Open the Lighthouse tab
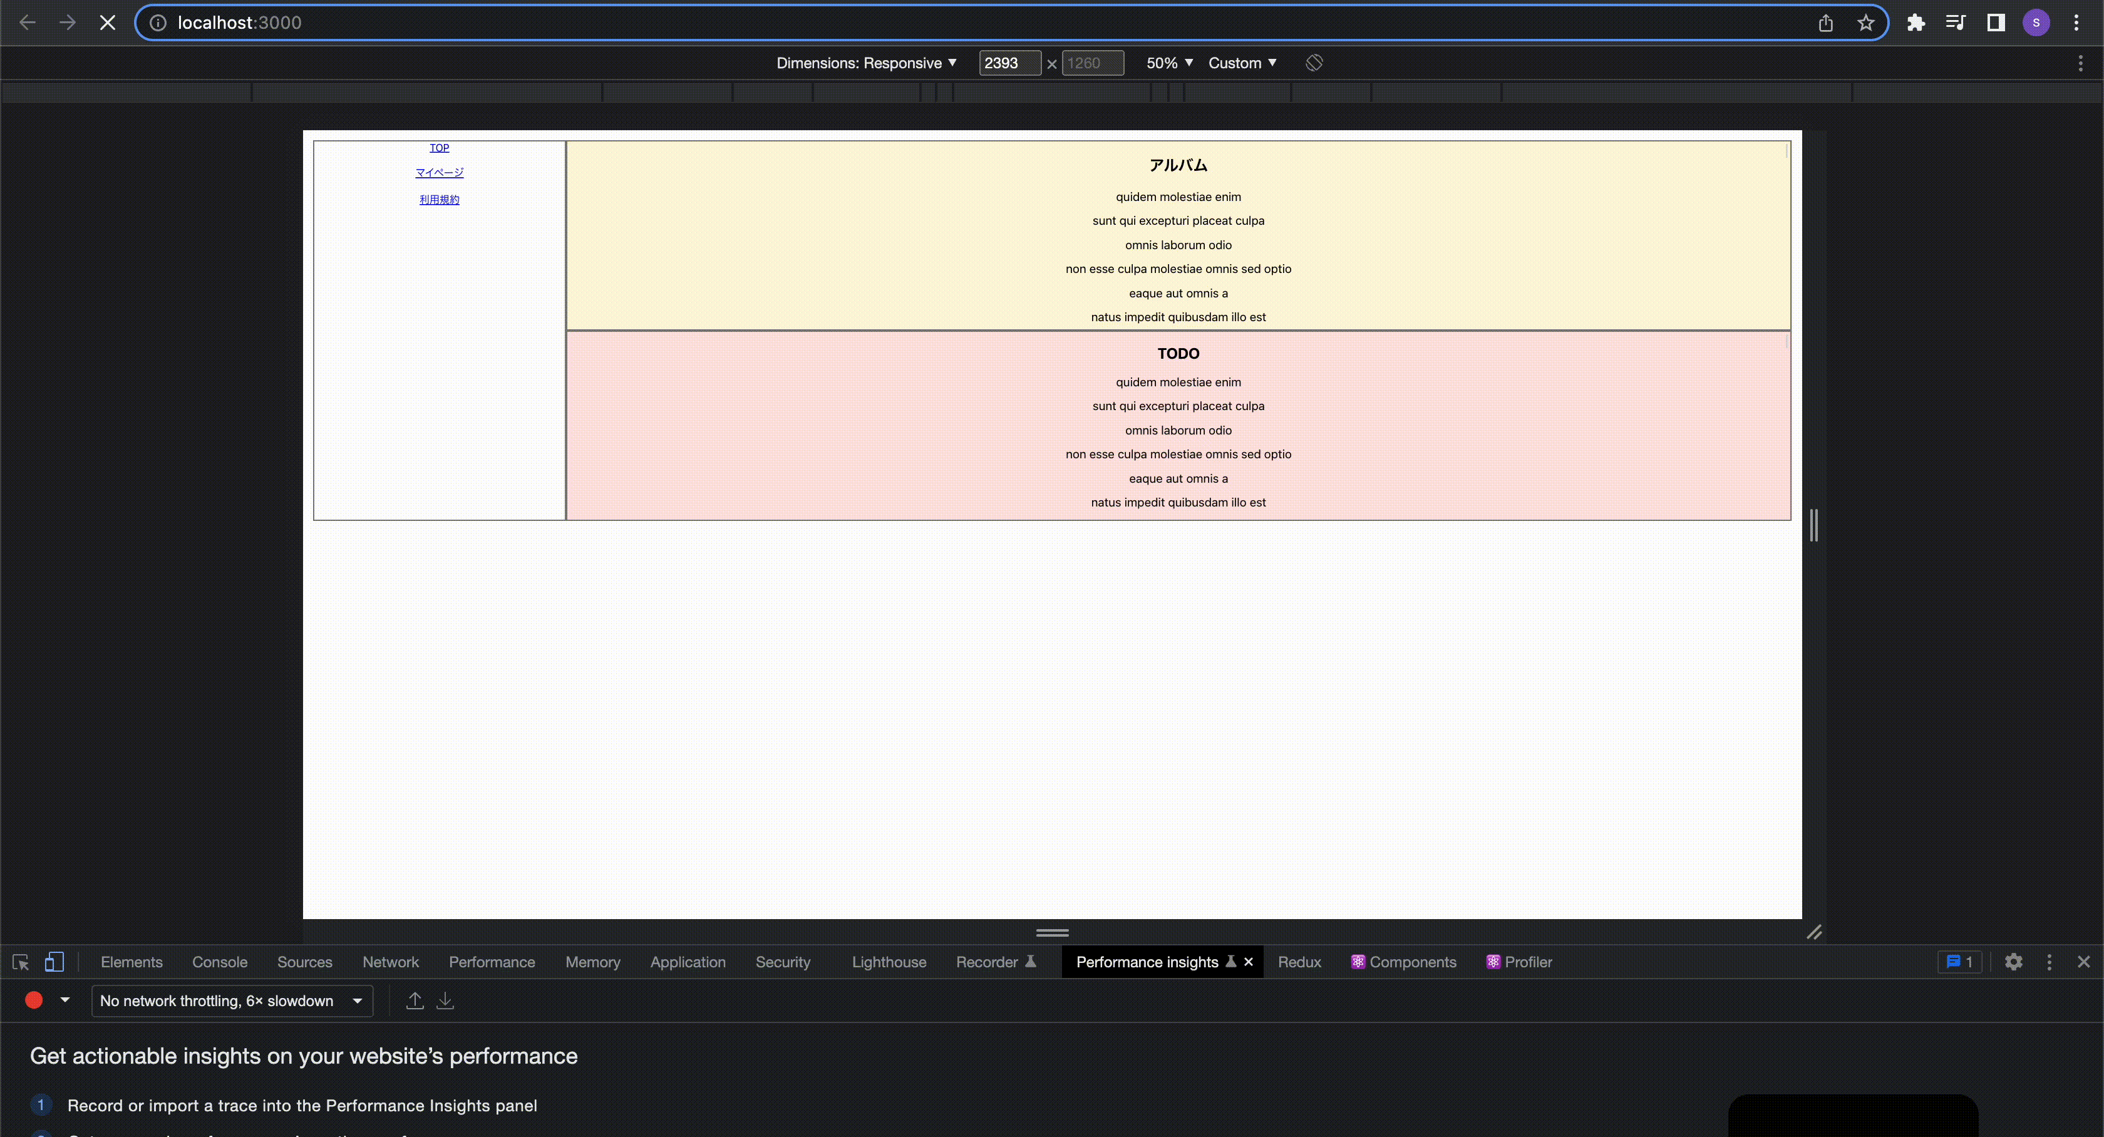The height and width of the screenshot is (1137, 2104). tap(889, 962)
